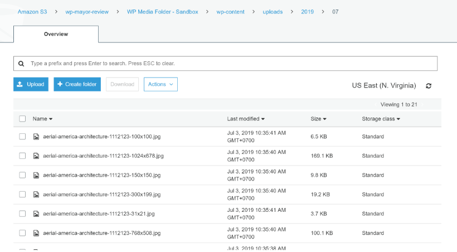Check the box for 1112123-31x21.jpg
This screenshot has height=252, width=457.
pos(22,214)
